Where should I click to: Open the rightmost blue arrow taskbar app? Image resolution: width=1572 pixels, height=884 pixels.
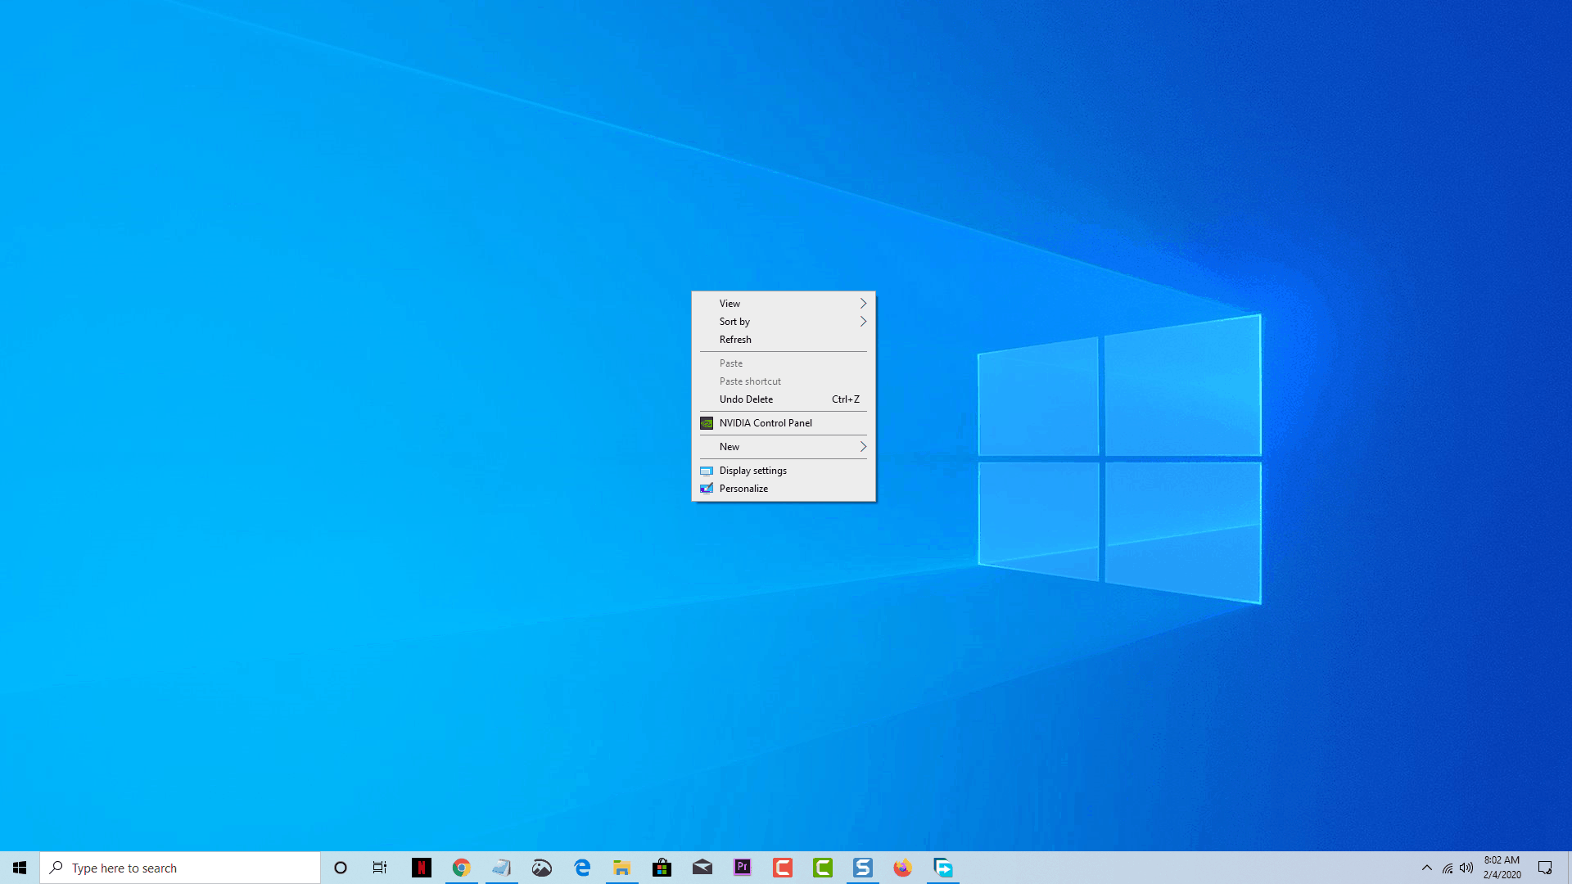pos(943,868)
